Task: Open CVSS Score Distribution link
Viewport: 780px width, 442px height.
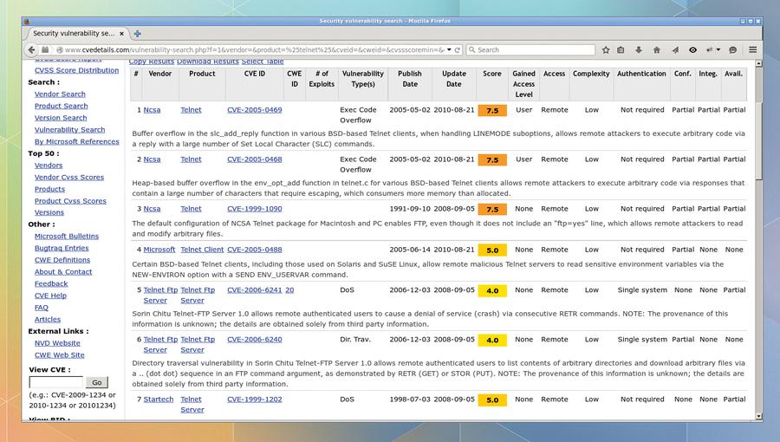Action: pyautogui.click(x=76, y=70)
